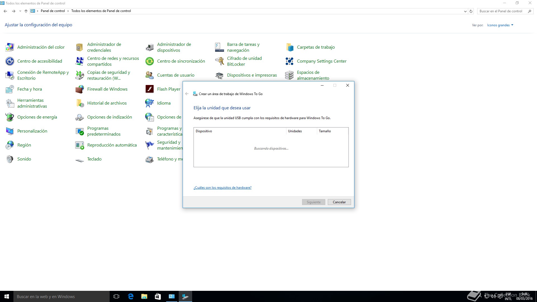Viewport: 537px width, 302px height.
Task: Minimize the Windows To Go dialog
Action: coord(322,85)
